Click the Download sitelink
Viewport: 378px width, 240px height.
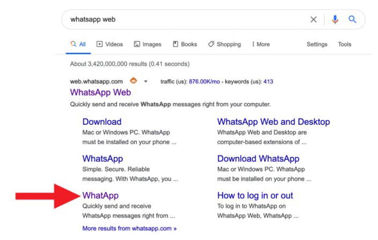pos(102,122)
